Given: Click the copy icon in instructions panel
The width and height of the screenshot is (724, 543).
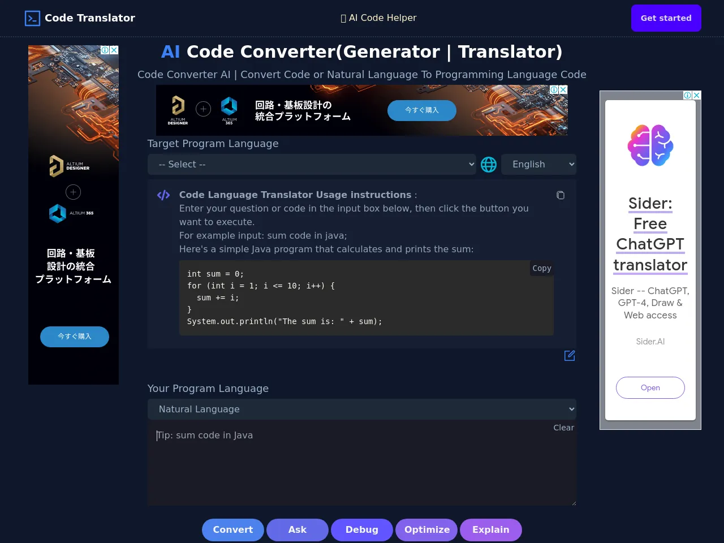Looking at the screenshot, I should [561, 195].
